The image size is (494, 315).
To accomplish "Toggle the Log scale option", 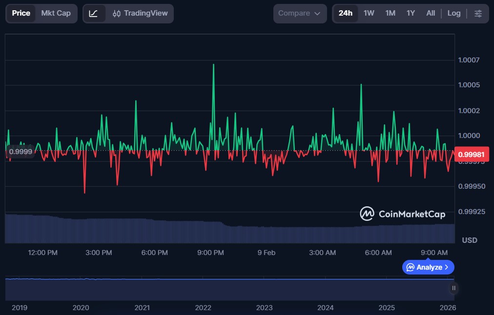I will coord(453,14).
